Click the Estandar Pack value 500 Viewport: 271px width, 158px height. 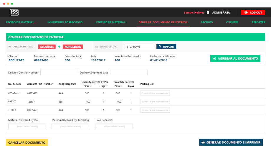click(67, 60)
